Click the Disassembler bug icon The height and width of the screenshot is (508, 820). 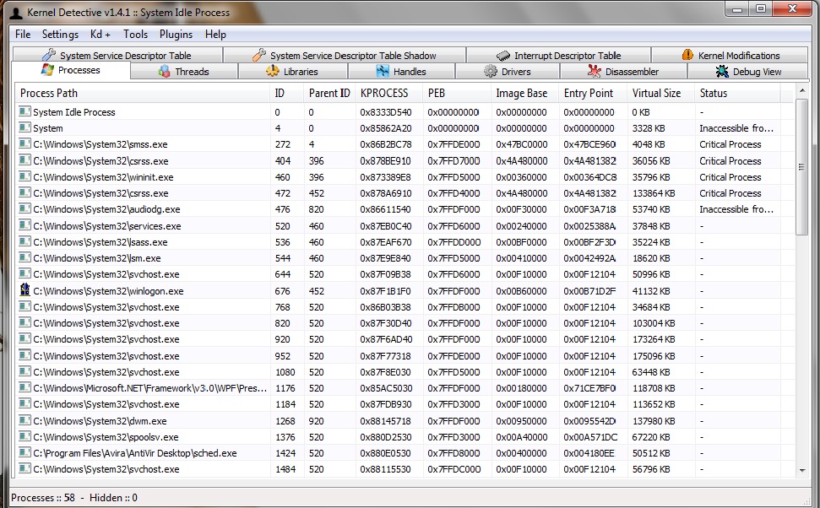click(x=595, y=72)
